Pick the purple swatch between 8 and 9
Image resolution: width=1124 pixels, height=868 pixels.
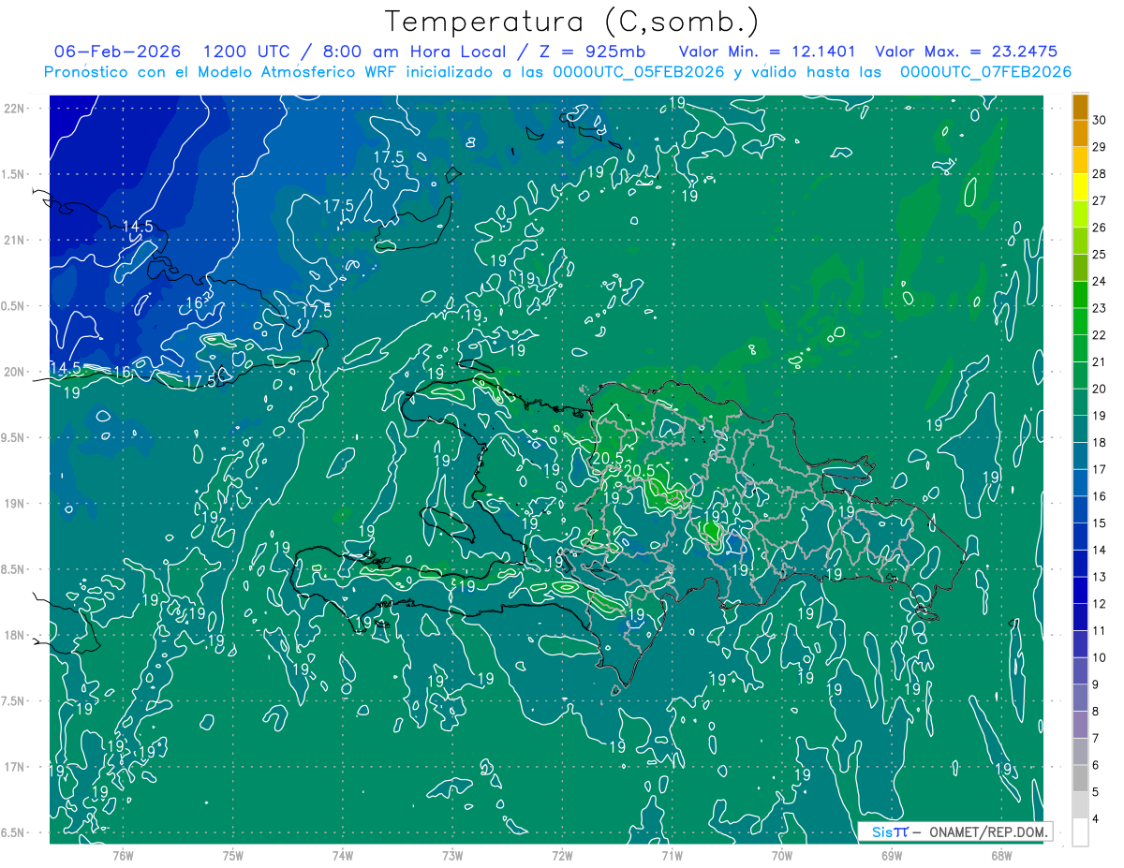point(1080,698)
